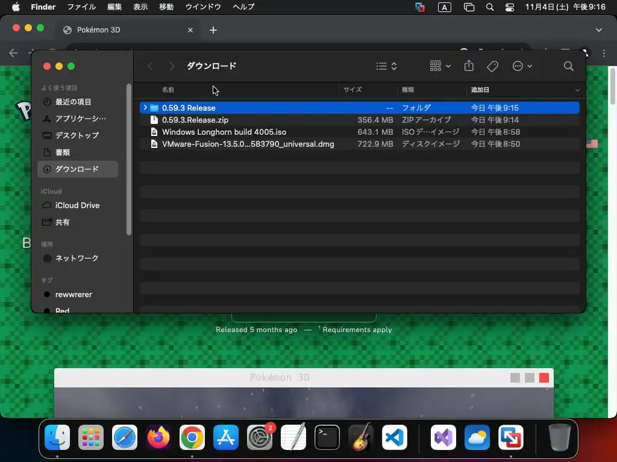The image size is (617, 462).
Task: Click the VMware Fusion menu bar icon
Action: [x=420, y=7]
